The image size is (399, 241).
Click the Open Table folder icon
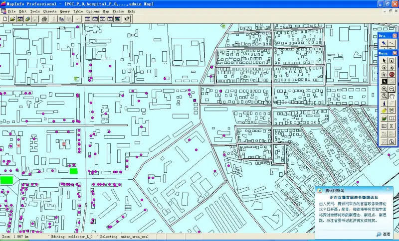tap(12, 19)
